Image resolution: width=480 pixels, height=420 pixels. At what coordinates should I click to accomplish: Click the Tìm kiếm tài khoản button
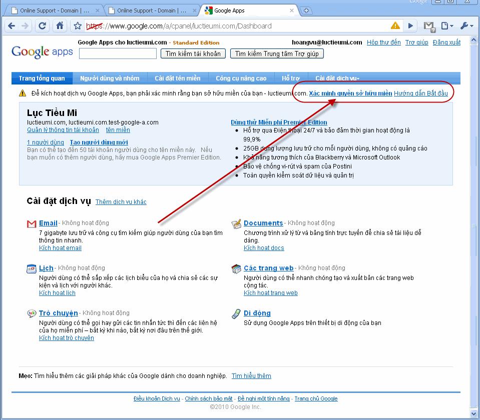tap(193, 54)
